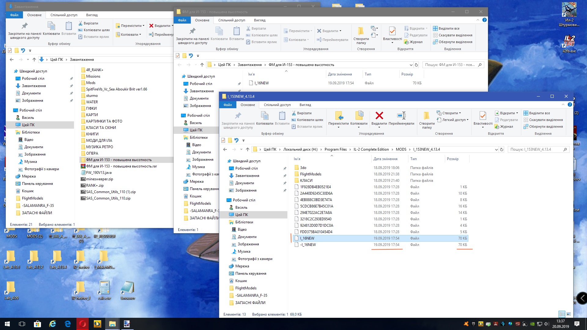Open the View tab in the I_153NEW_4.13.4 window

click(x=305, y=105)
